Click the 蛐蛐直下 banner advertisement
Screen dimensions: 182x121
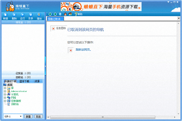coord(101,7)
